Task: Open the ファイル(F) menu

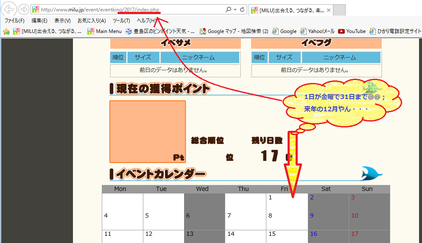Action: pos(14,20)
